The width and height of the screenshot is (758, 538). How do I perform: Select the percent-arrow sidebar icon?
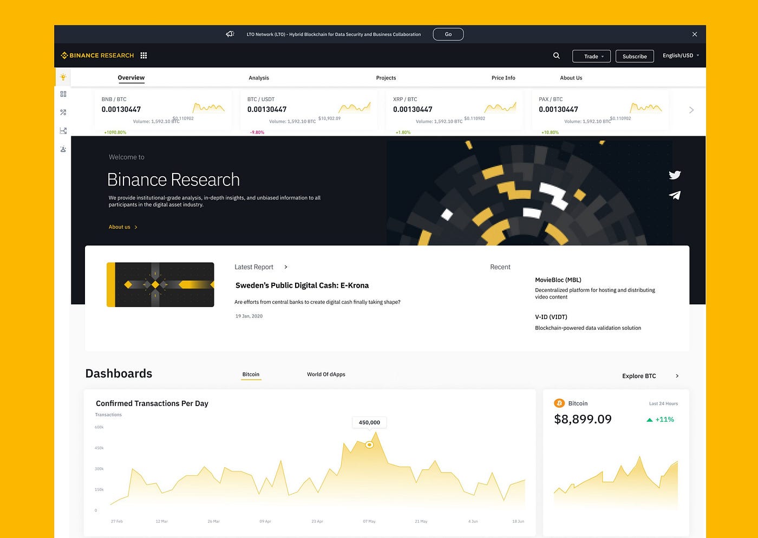tap(63, 112)
